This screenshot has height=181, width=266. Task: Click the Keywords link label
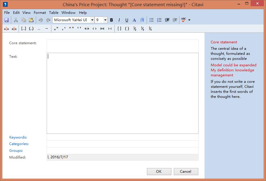18,137
